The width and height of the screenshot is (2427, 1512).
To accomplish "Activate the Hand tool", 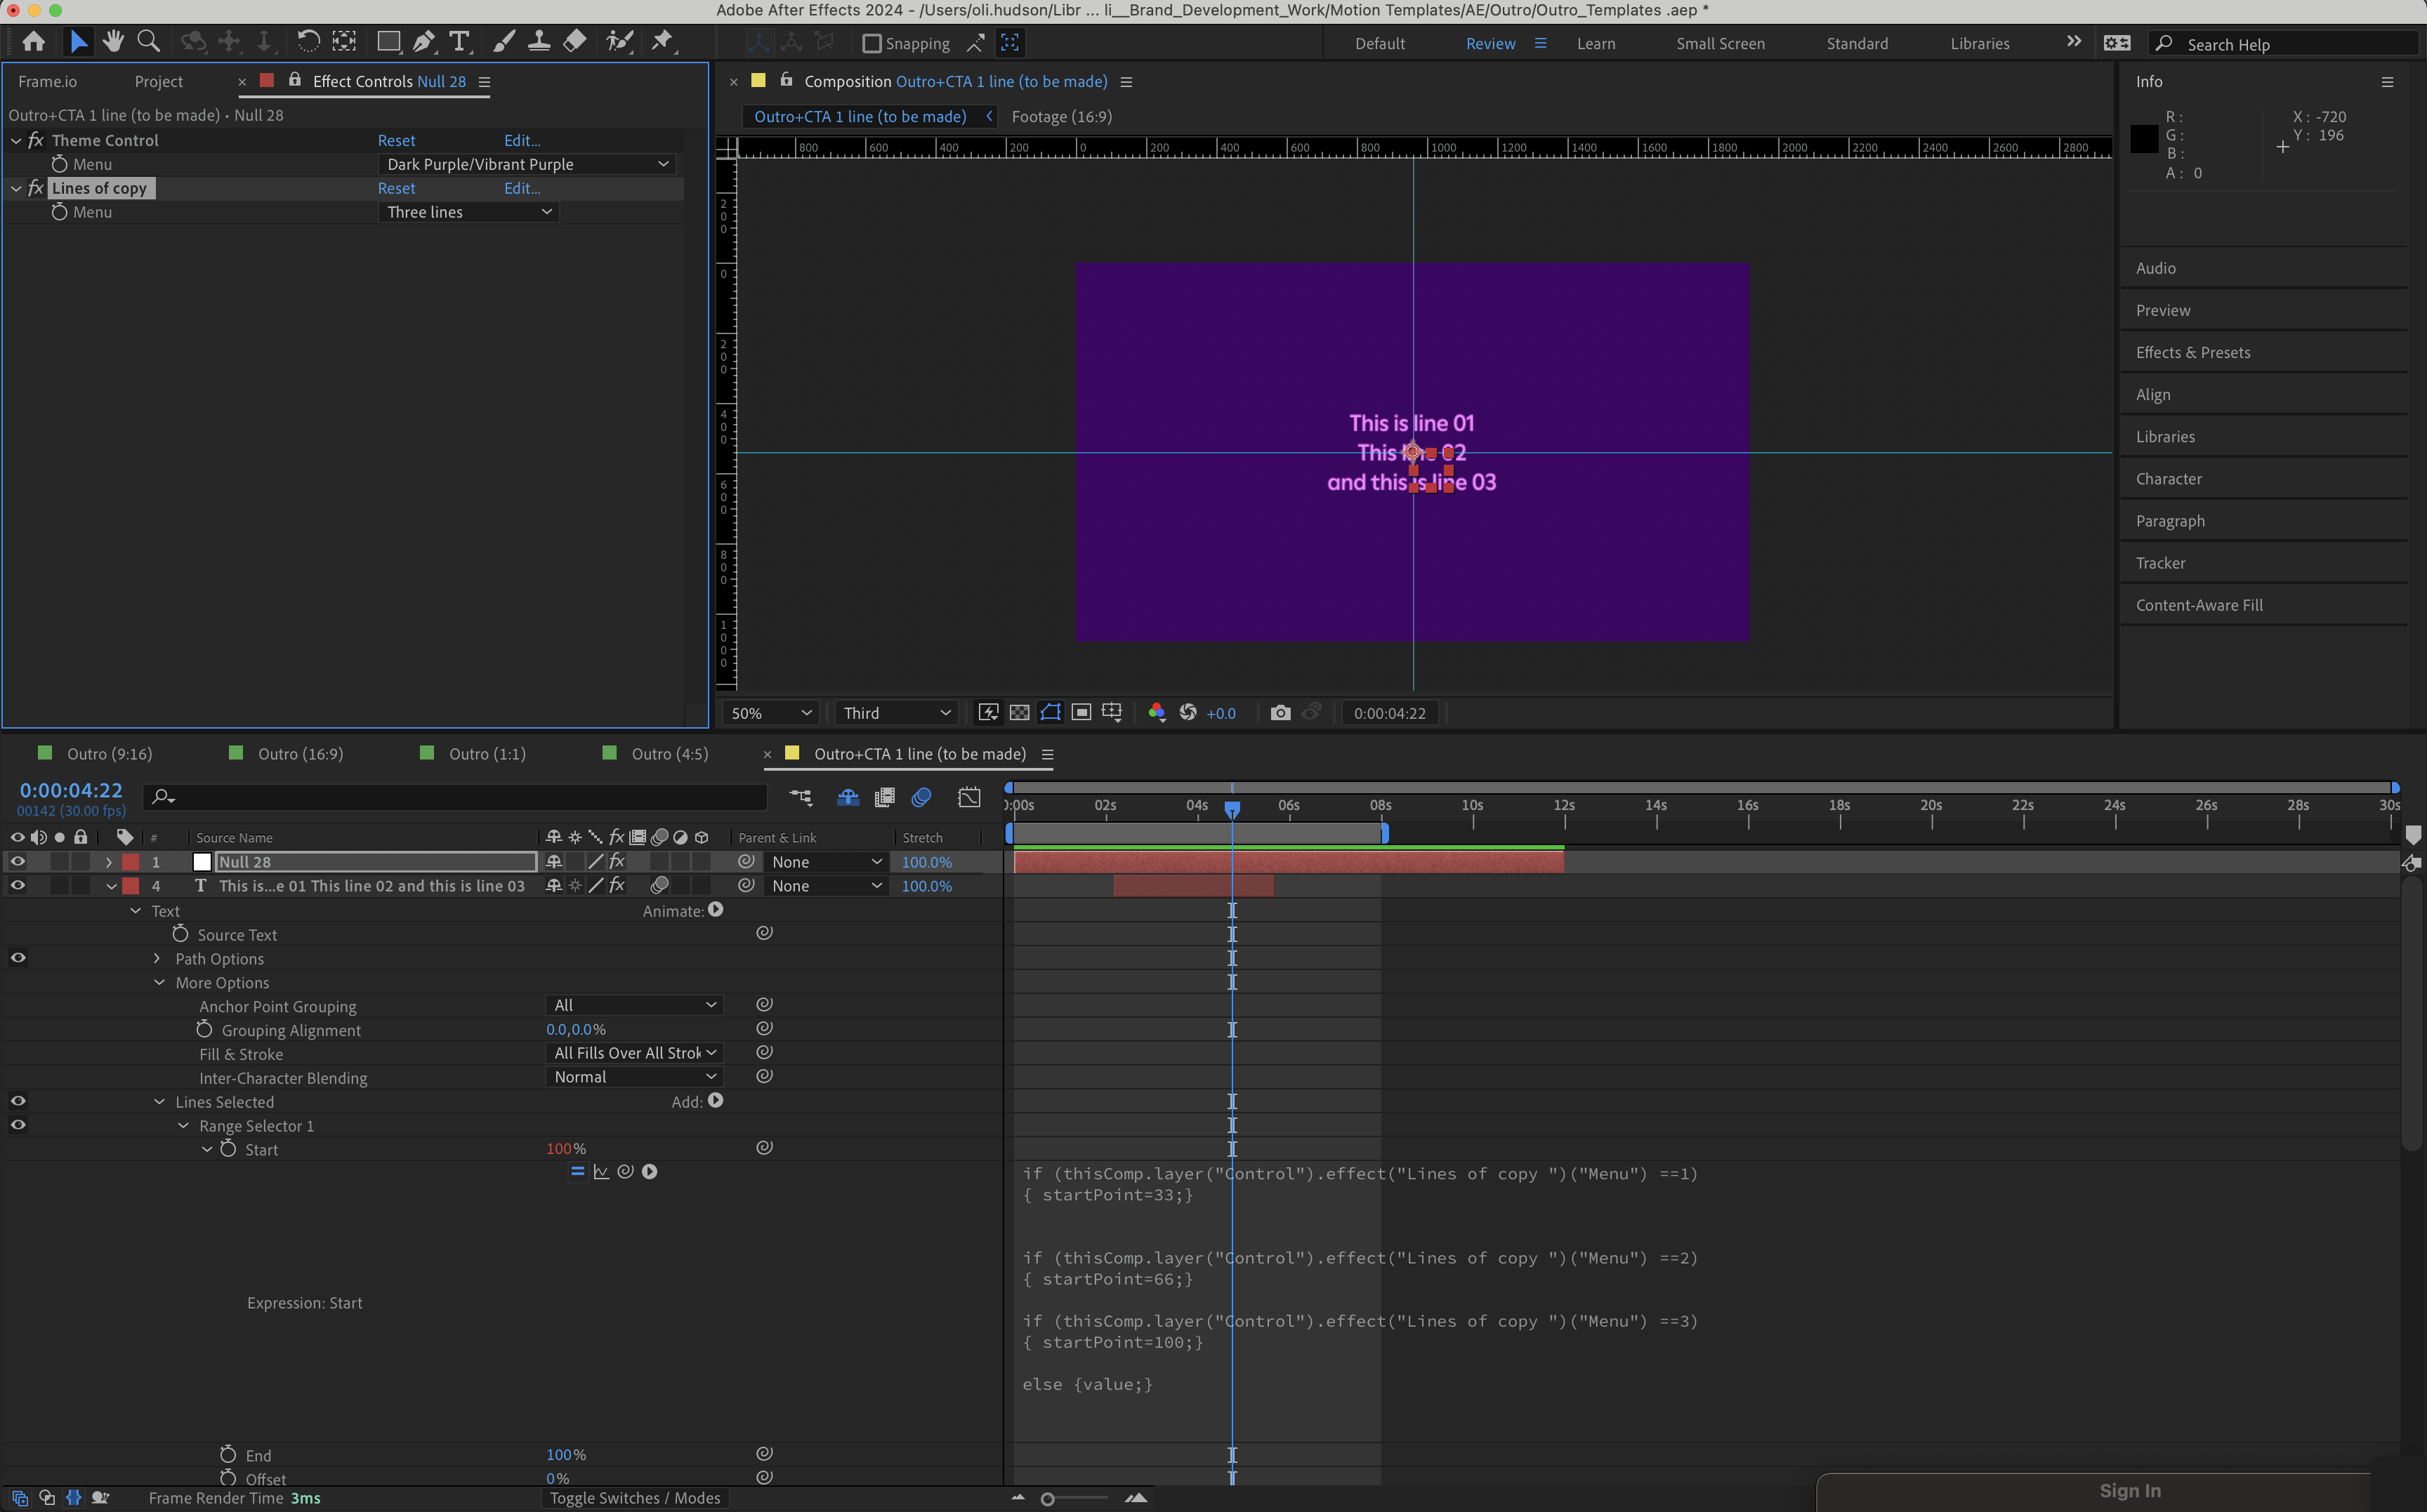I will click(113, 42).
